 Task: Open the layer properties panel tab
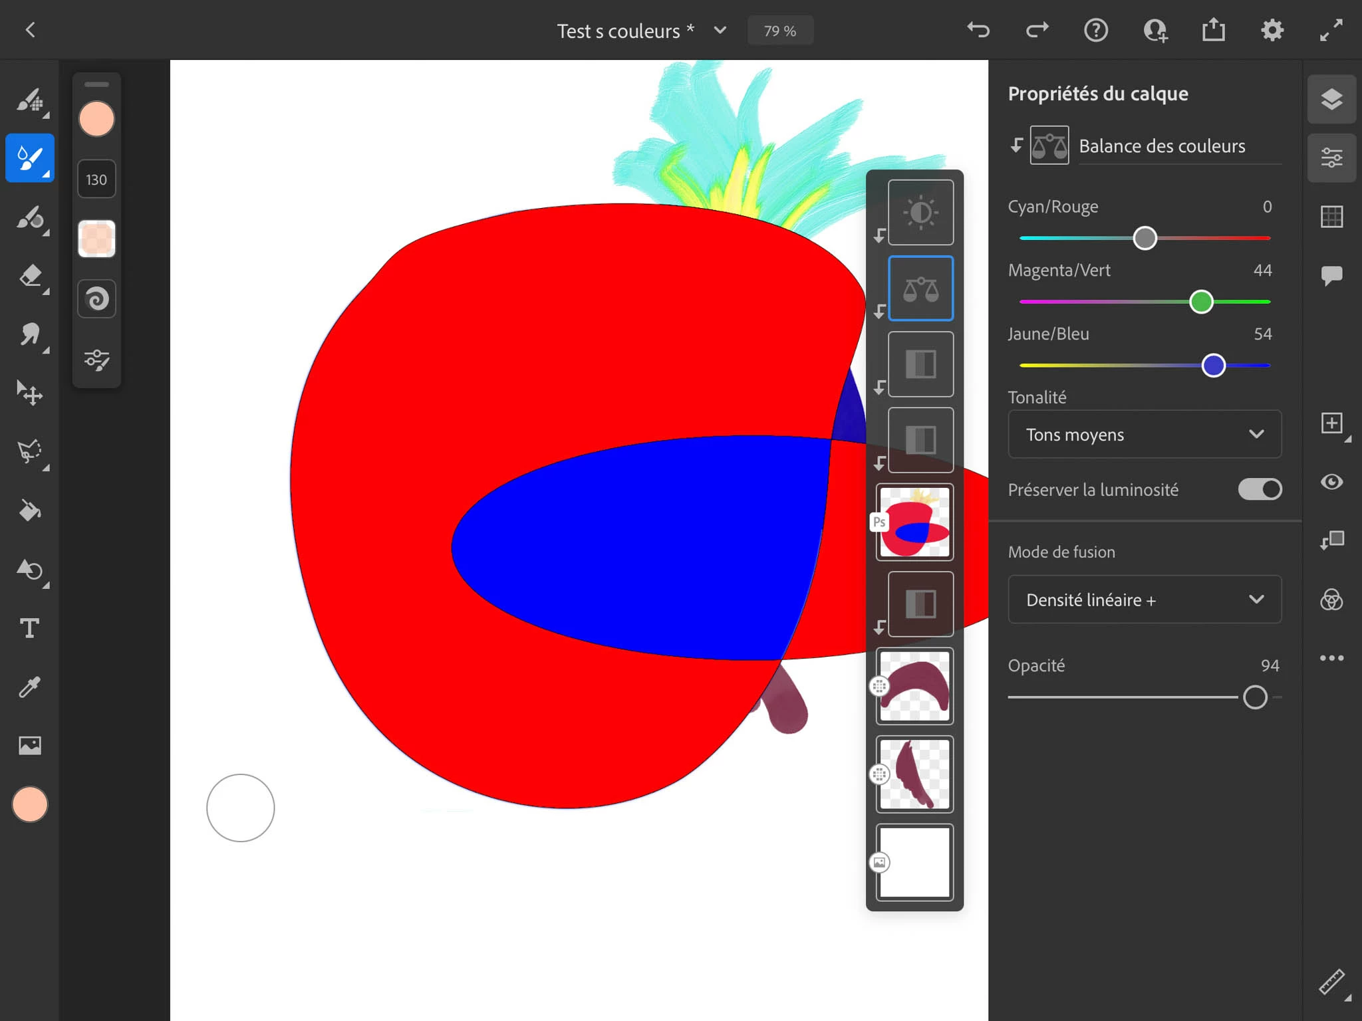coord(1331,158)
